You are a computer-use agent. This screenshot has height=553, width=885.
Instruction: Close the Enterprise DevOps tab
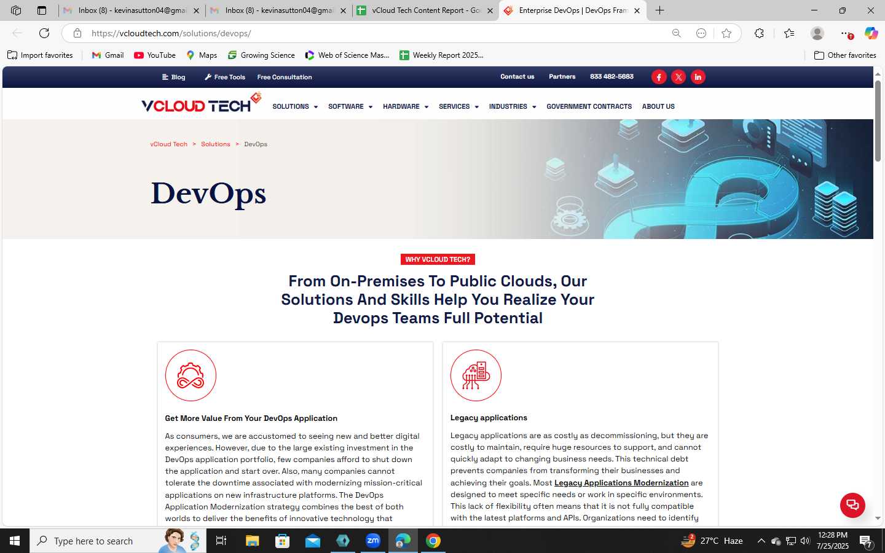tap(637, 10)
